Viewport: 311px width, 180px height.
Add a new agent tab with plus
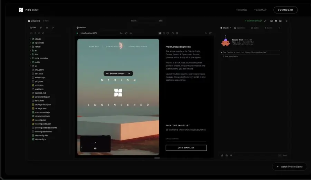point(279,28)
